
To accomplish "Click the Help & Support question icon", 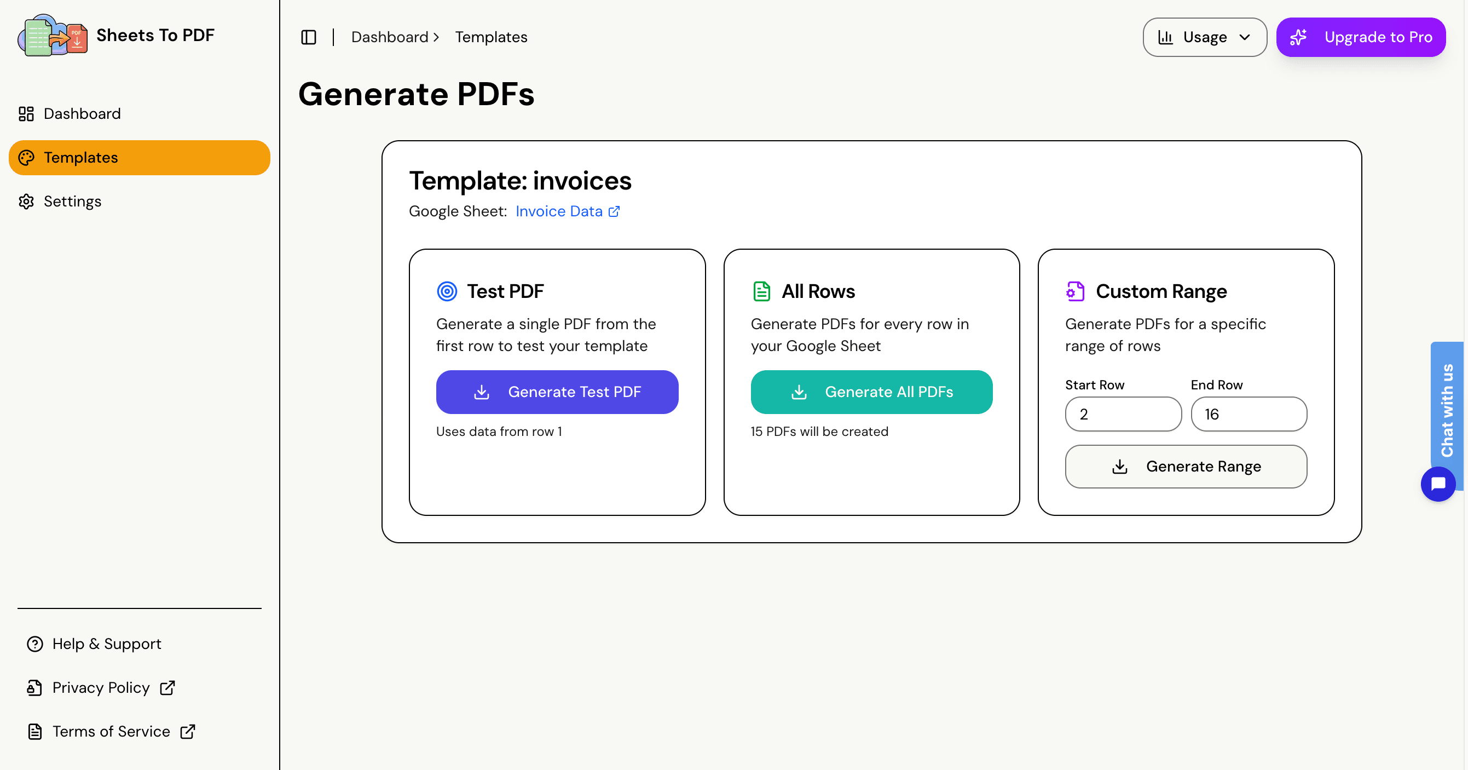I will tap(35, 644).
